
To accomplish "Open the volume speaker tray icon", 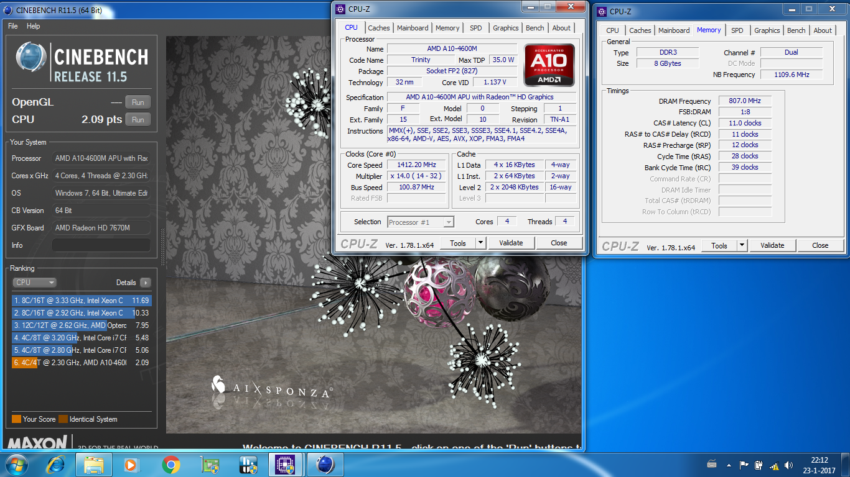I will 789,465.
